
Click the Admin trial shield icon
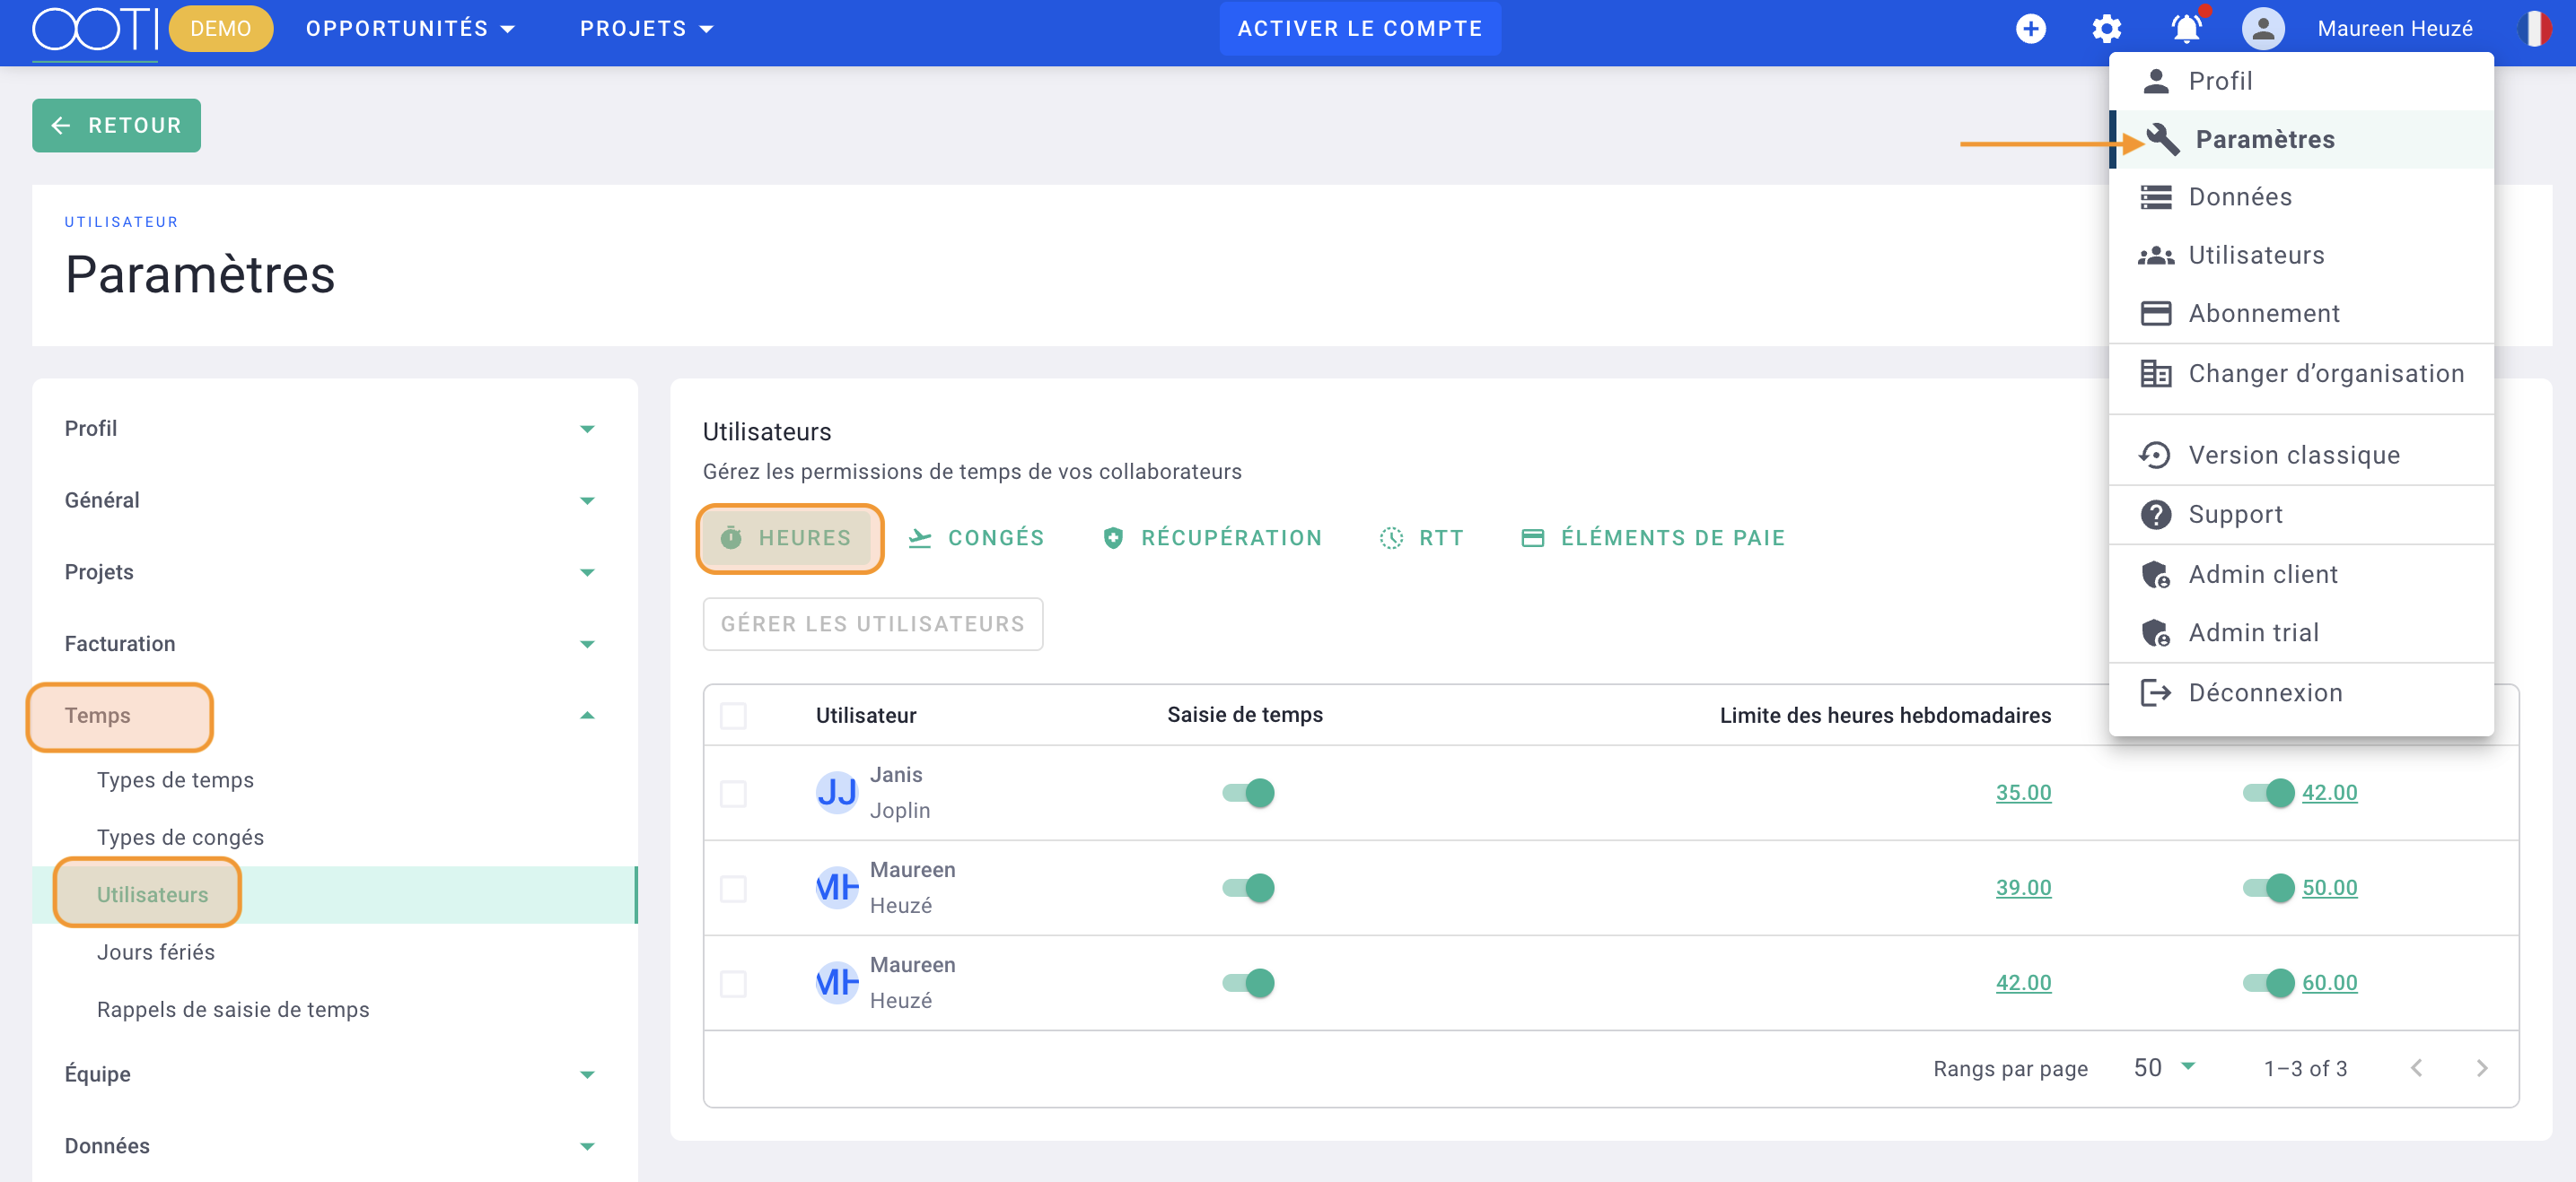click(x=2156, y=632)
